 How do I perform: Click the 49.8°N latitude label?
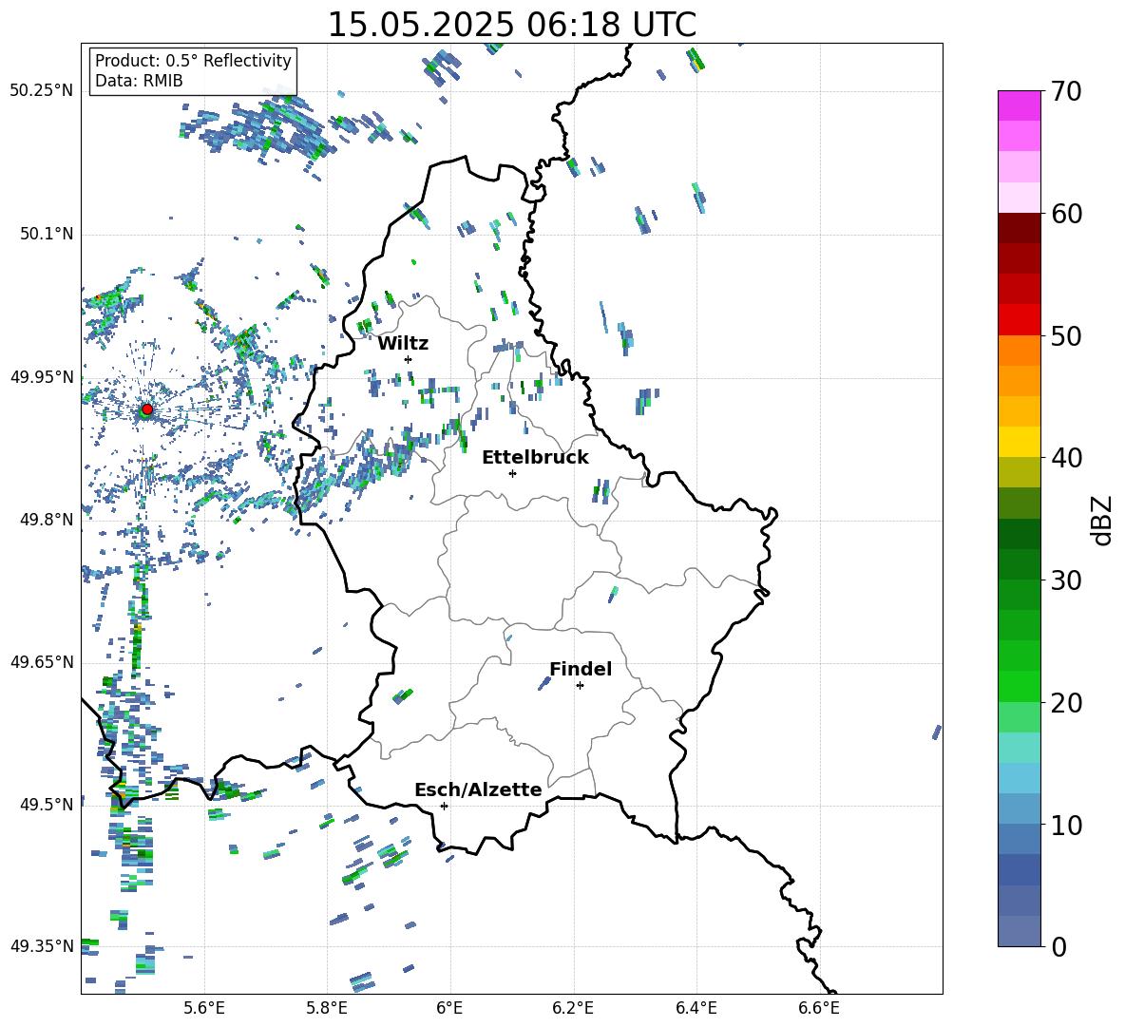click(47, 520)
